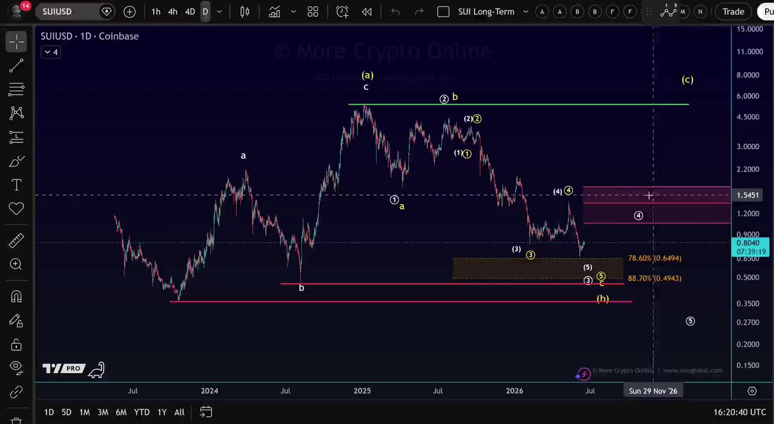Select the trend line drawing tool

pos(16,65)
